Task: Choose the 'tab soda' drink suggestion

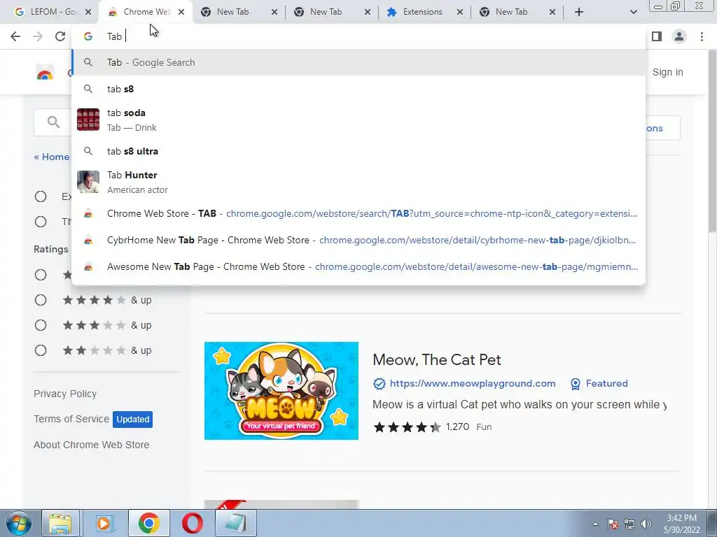Action: pyautogui.click(x=358, y=120)
